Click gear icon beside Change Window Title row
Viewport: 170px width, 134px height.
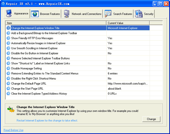click(x=8, y=28)
